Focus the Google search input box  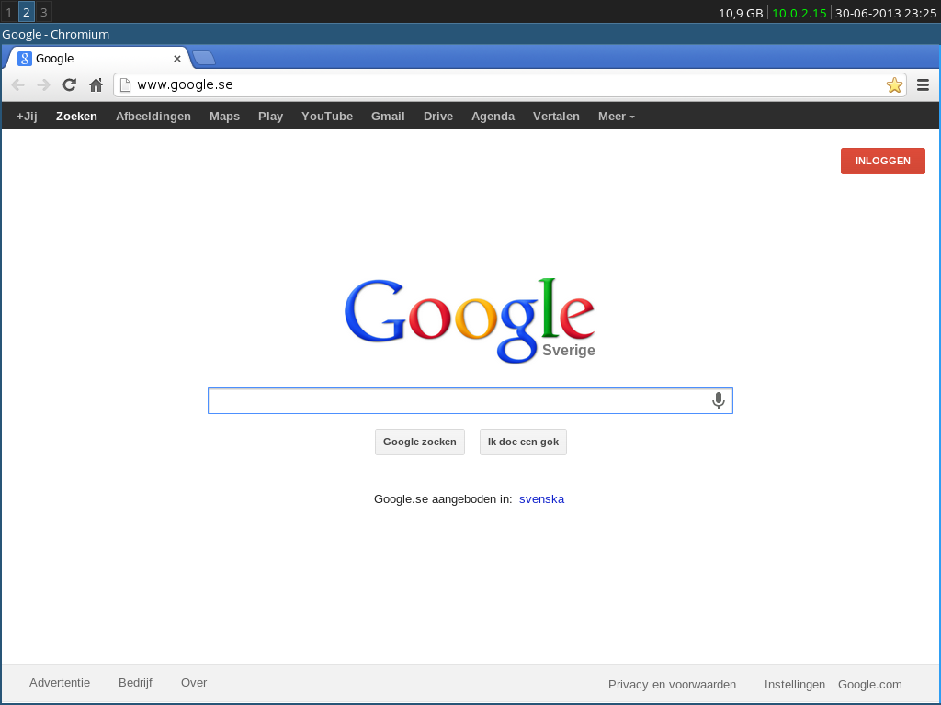point(470,400)
